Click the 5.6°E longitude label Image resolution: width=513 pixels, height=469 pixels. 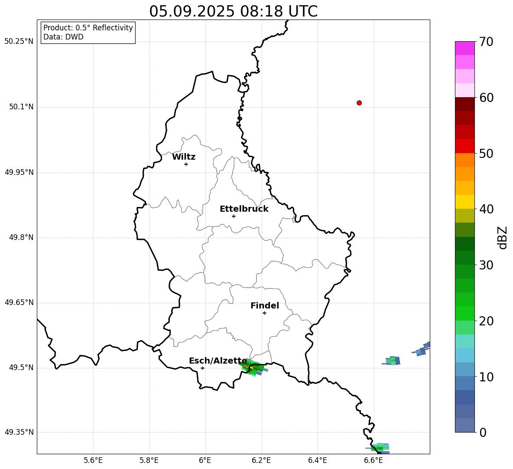click(x=93, y=460)
